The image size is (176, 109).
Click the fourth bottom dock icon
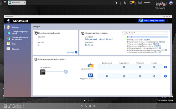pos(94,106)
